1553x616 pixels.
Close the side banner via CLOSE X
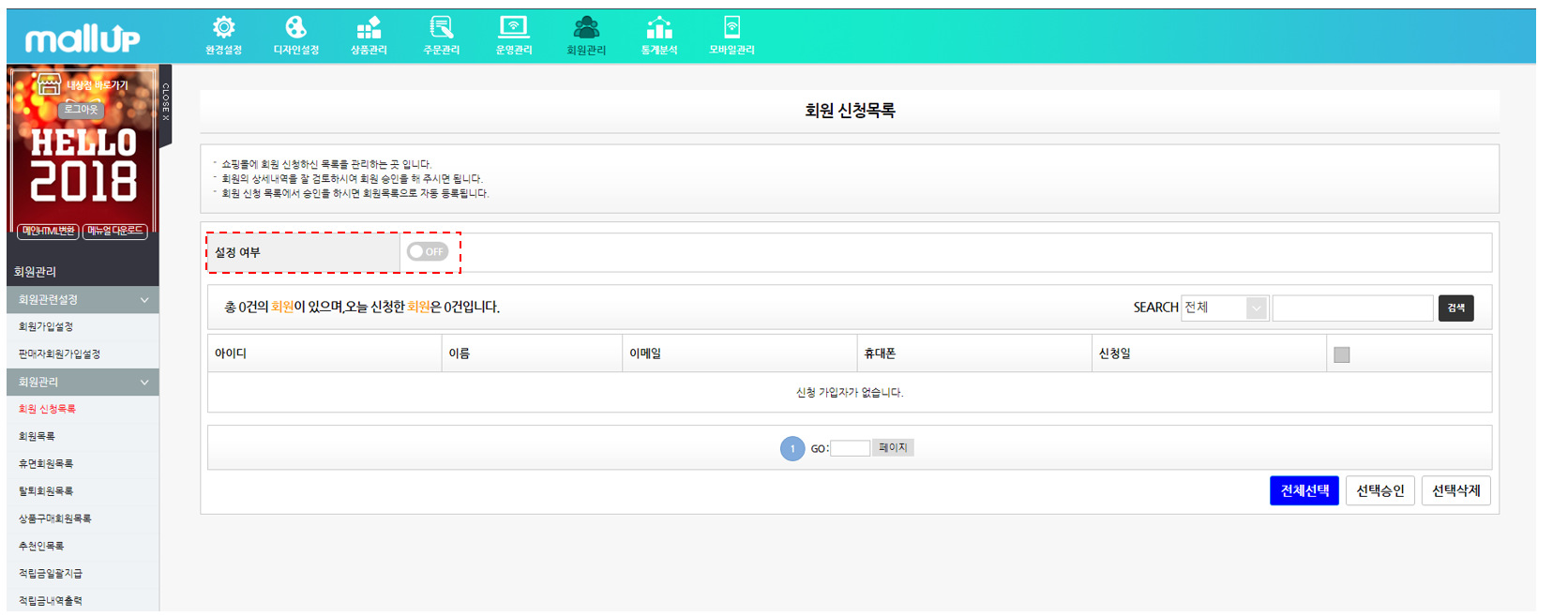coord(166,102)
